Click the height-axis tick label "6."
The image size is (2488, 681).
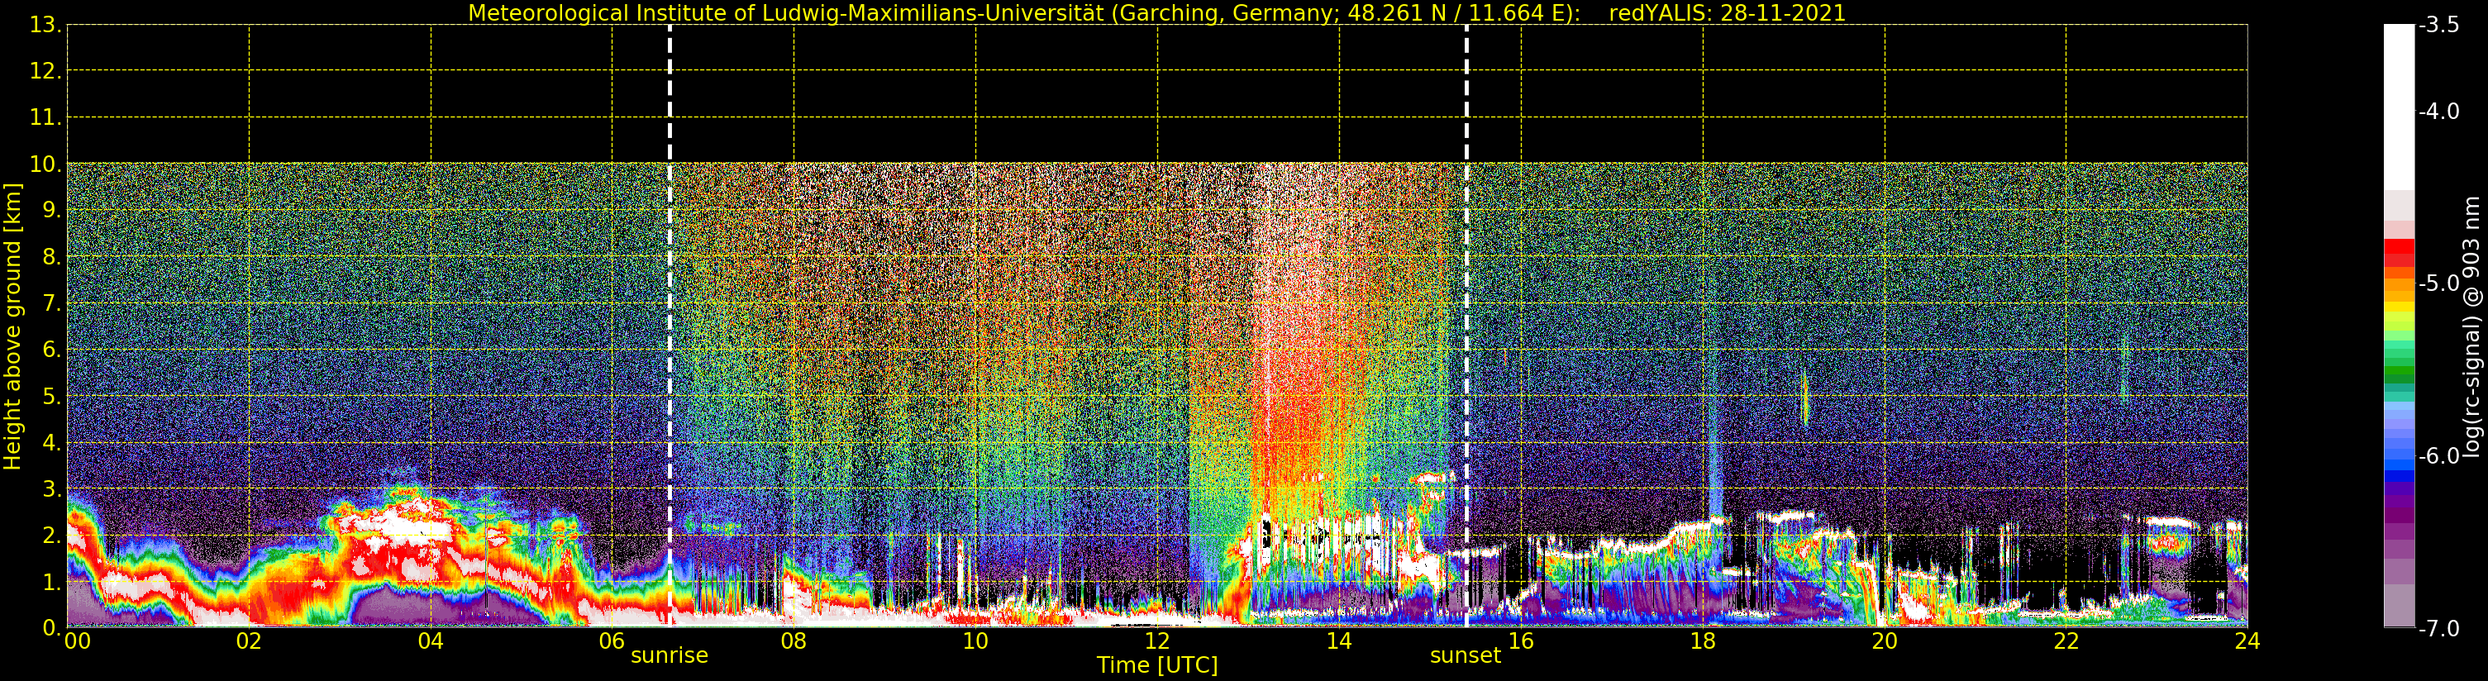[51, 350]
